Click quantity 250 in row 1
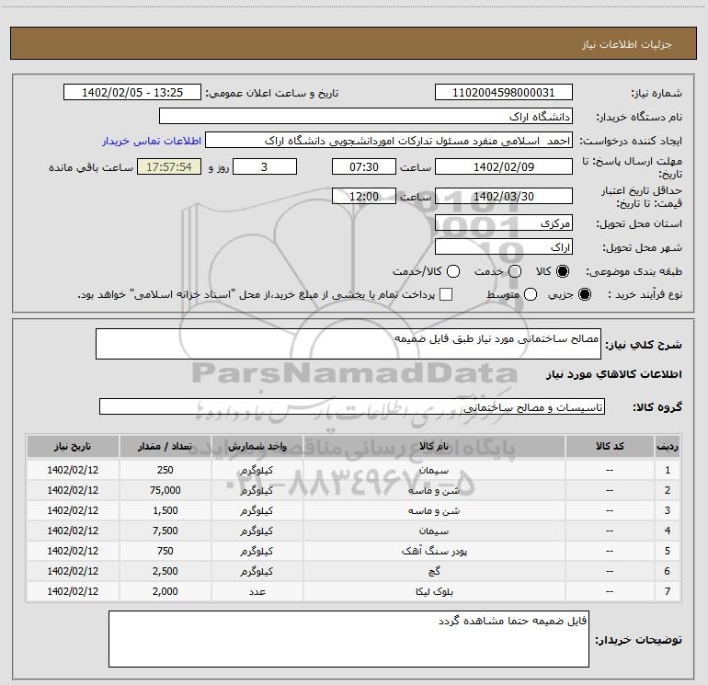This screenshot has height=685, width=708. (166, 470)
